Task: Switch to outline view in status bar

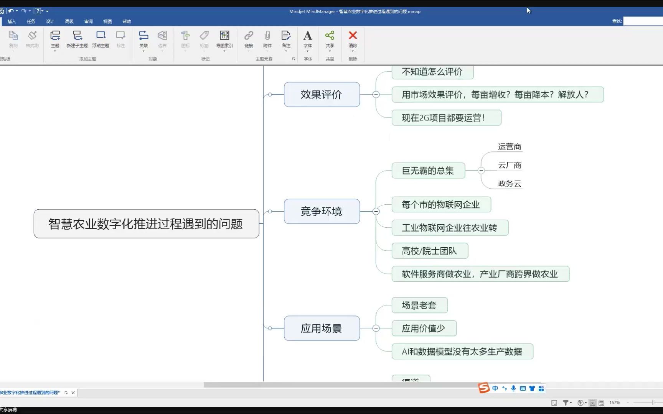Action: pyautogui.click(x=601, y=402)
